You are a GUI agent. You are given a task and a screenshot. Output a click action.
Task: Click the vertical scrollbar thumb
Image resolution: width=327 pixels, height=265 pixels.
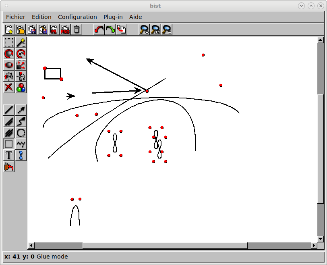[320, 148]
